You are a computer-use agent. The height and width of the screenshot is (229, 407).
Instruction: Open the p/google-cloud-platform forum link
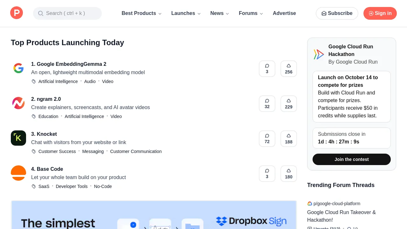tap(337, 204)
